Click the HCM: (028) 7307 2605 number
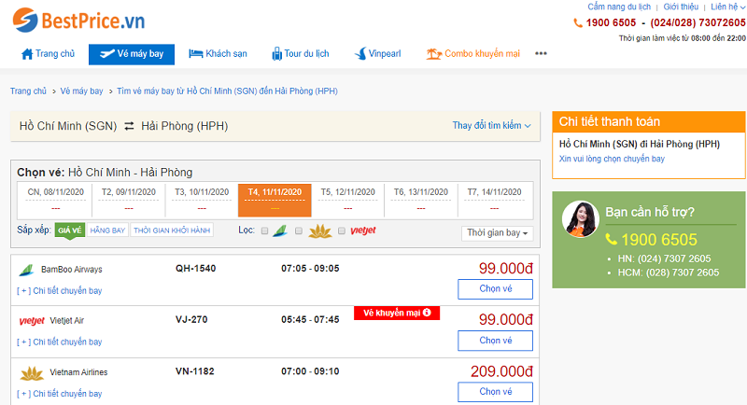Image resolution: width=747 pixels, height=405 pixels. (669, 272)
